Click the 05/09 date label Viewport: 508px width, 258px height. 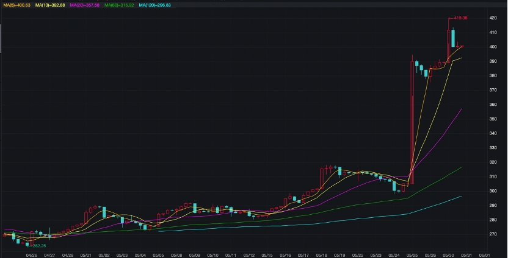[x=194, y=255]
